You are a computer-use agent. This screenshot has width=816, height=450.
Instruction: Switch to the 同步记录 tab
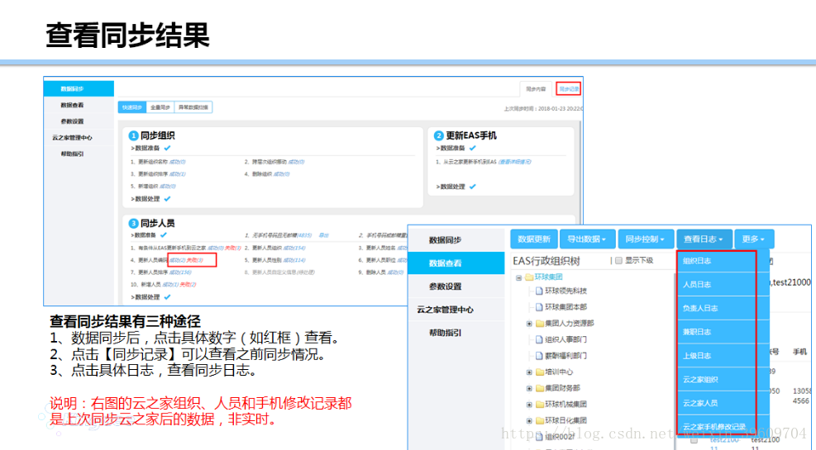(x=568, y=89)
